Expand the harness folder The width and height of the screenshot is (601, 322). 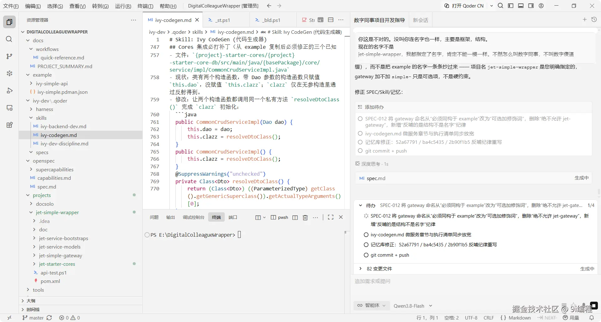click(31, 109)
